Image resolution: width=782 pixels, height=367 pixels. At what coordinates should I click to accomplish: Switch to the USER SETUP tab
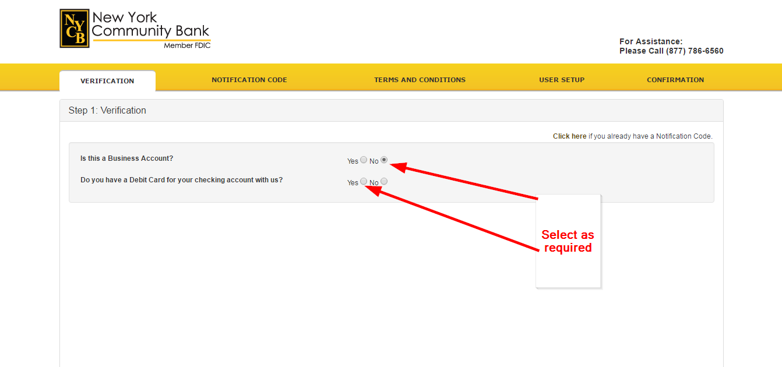coord(561,79)
